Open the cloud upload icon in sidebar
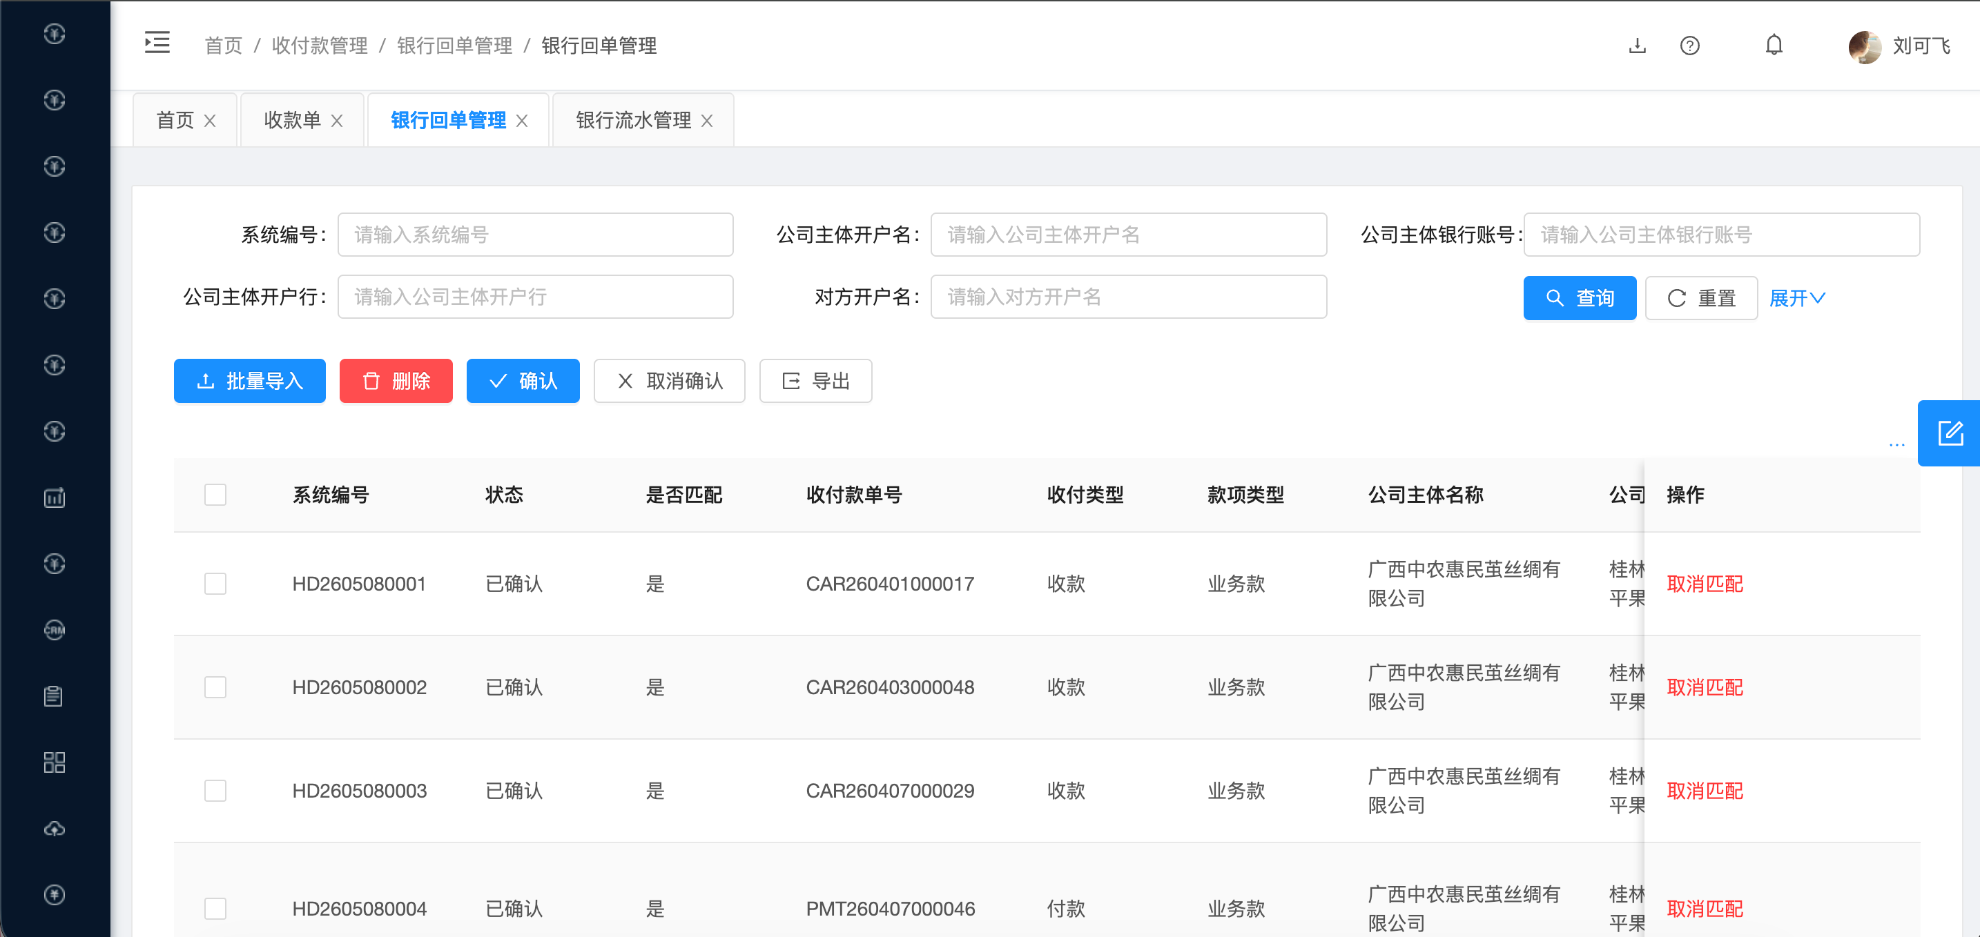The width and height of the screenshot is (1980, 937). [55, 829]
